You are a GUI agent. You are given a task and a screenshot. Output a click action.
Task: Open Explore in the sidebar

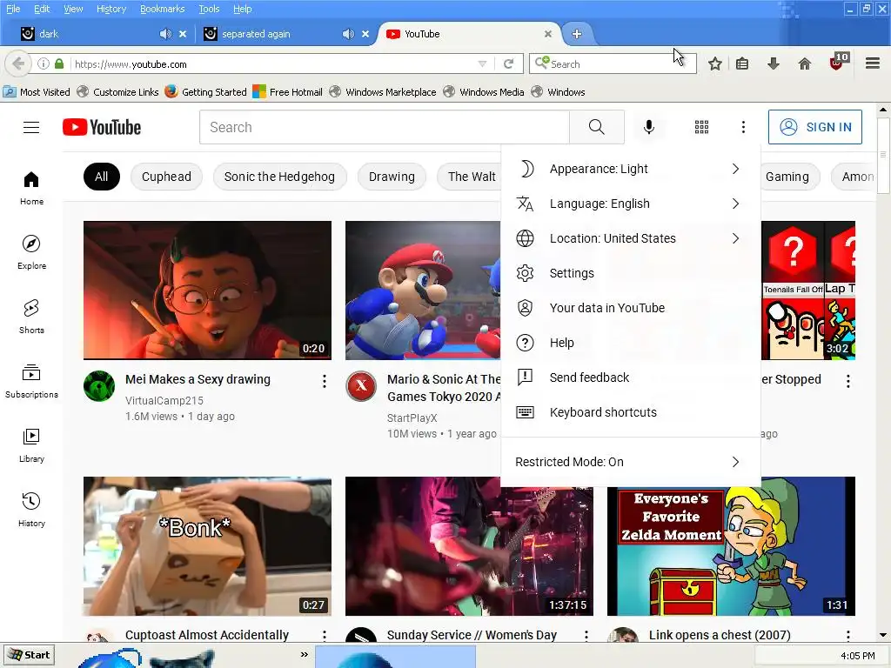click(x=31, y=253)
